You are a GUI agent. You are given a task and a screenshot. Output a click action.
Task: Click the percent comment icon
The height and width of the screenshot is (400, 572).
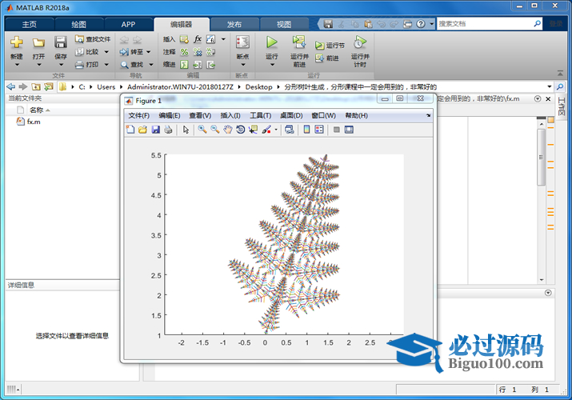(185, 52)
